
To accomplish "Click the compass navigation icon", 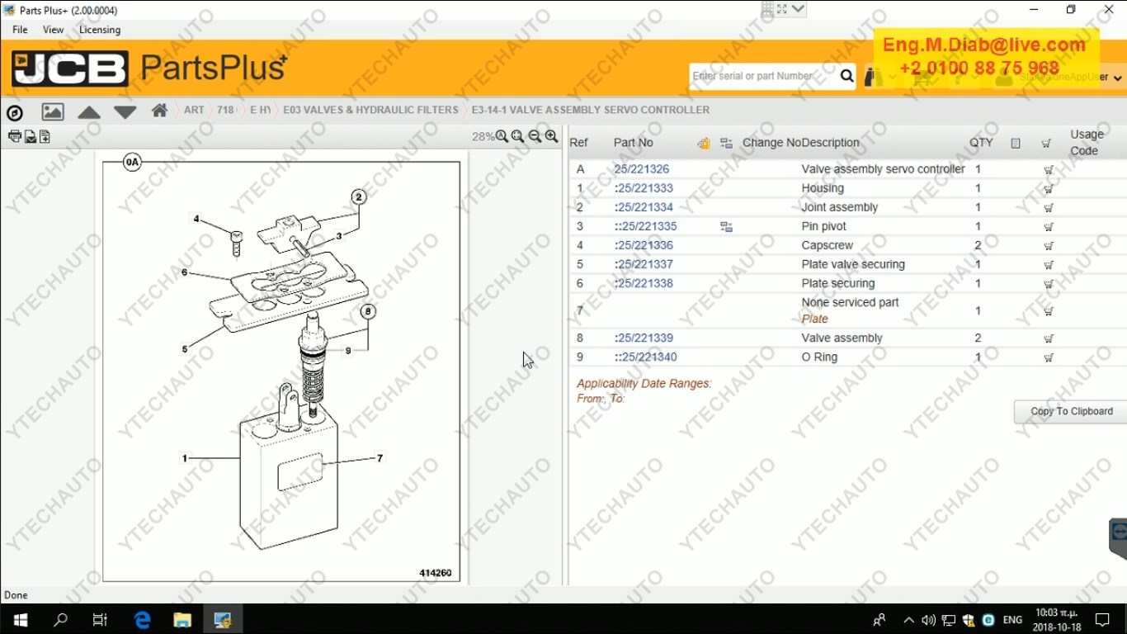I will (14, 112).
